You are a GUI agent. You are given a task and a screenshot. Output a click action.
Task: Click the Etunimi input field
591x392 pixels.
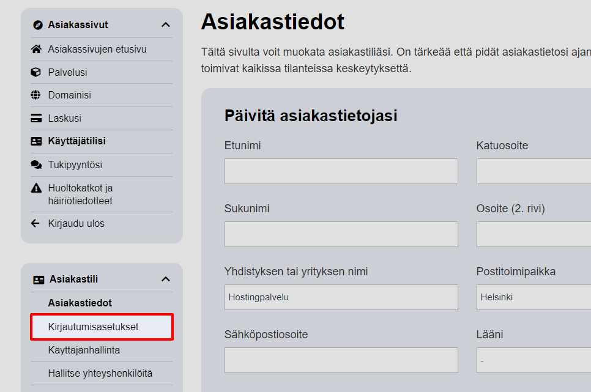click(x=341, y=171)
